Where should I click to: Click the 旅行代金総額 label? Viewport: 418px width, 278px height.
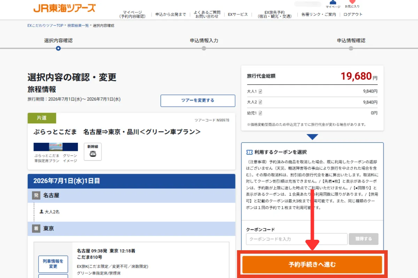point(261,76)
